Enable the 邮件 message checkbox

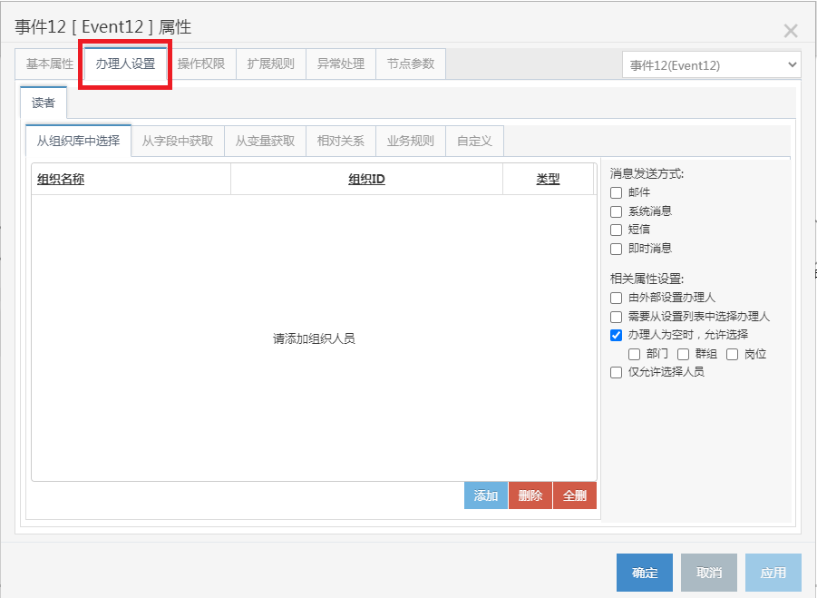coord(616,192)
